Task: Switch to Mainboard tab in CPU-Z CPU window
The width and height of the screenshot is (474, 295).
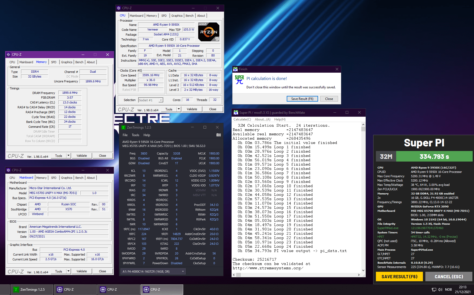Action: [x=136, y=16]
